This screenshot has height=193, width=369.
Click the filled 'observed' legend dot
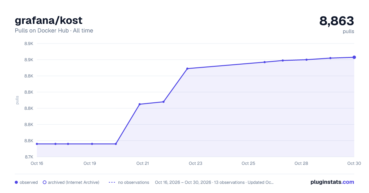(16, 182)
